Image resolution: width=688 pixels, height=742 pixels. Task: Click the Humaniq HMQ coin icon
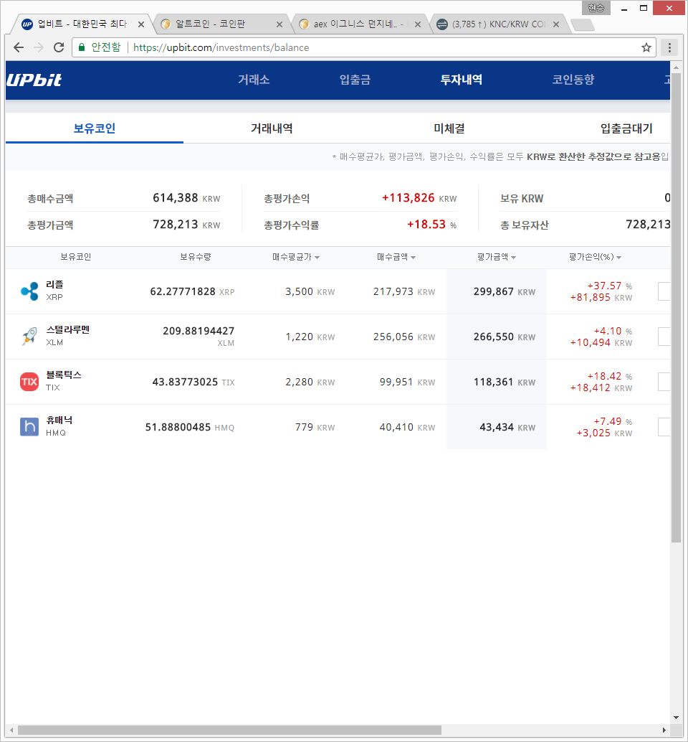[x=29, y=427]
